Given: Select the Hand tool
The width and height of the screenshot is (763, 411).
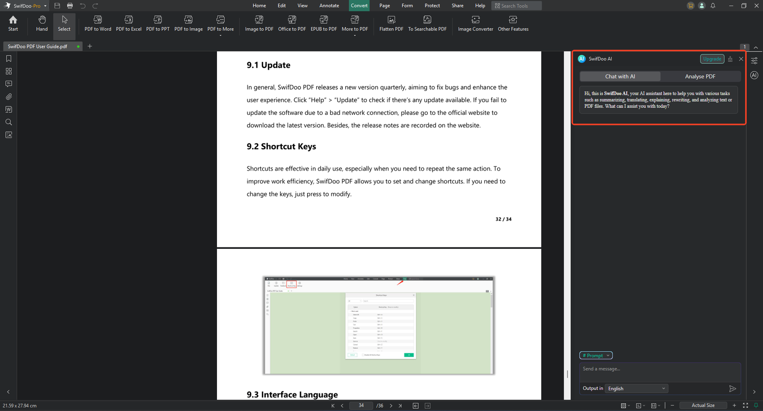Looking at the screenshot, I should pyautogui.click(x=42, y=23).
